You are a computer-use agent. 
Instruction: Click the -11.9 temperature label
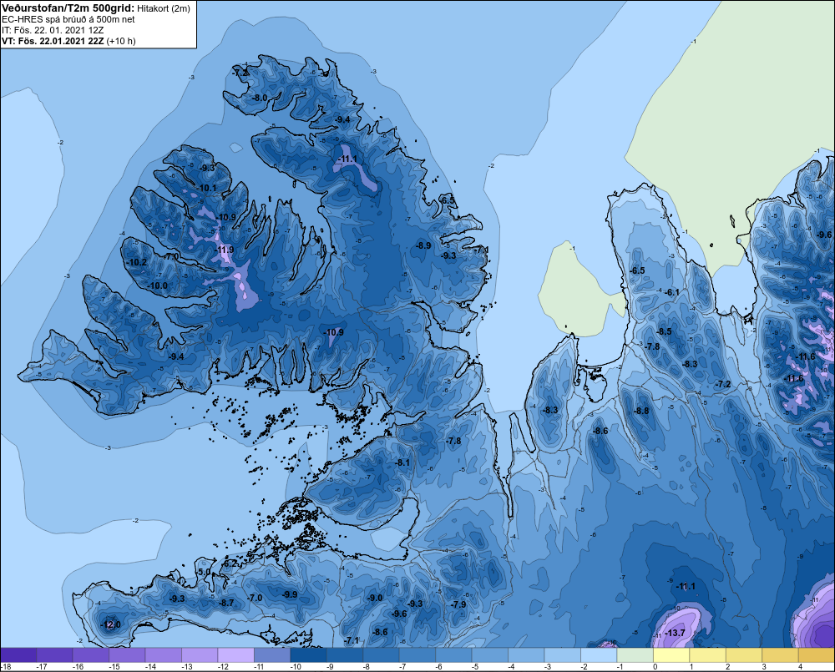pyautogui.click(x=224, y=250)
